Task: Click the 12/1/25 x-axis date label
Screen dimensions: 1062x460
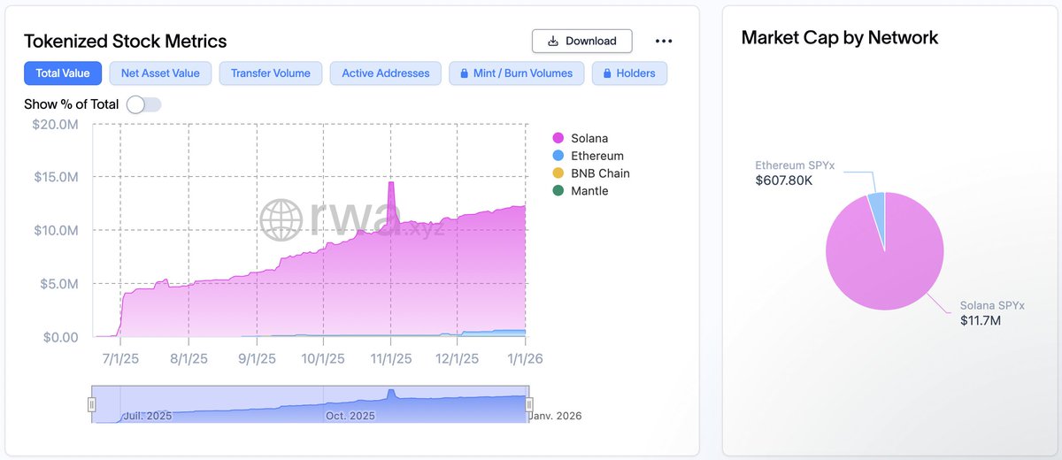Action: coord(458,359)
